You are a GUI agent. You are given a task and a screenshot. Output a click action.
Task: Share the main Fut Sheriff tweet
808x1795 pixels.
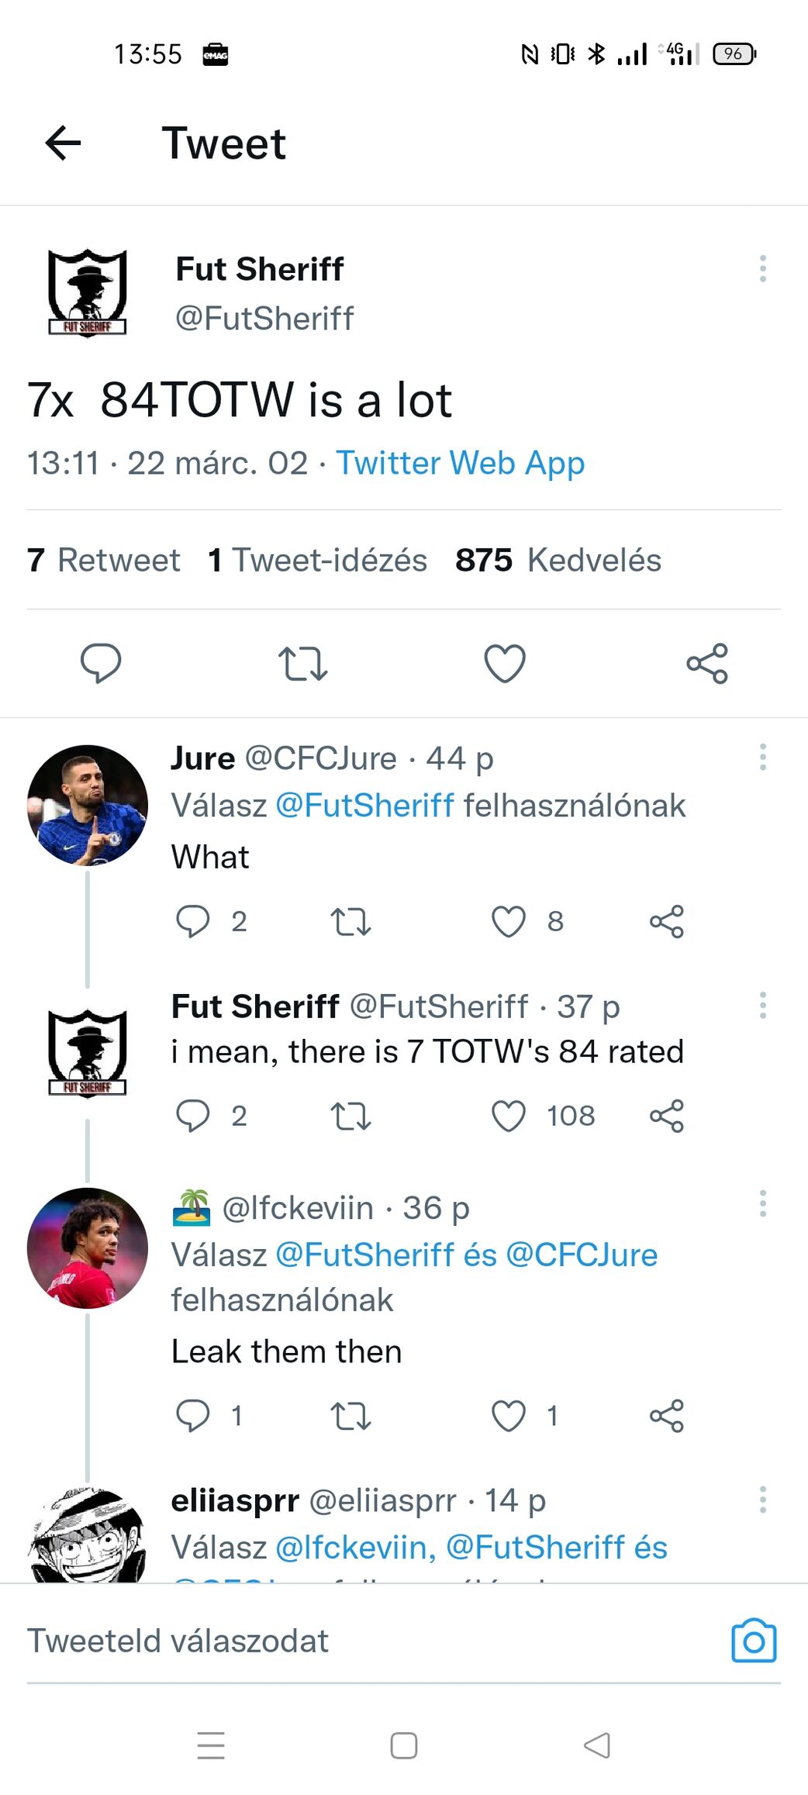[x=707, y=664]
